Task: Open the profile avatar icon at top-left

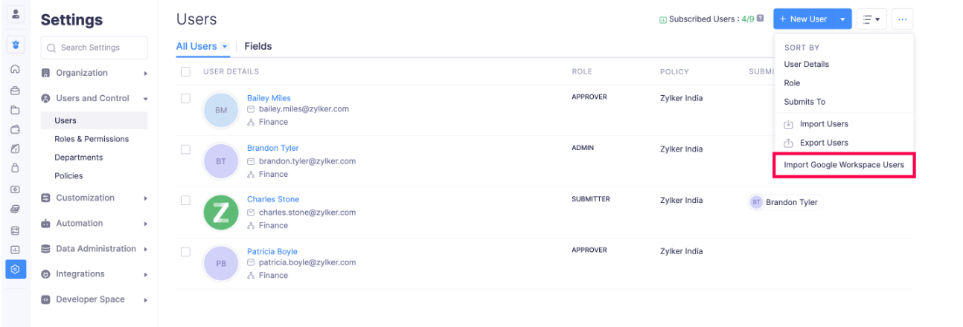Action: pyautogui.click(x=15, y=14)
